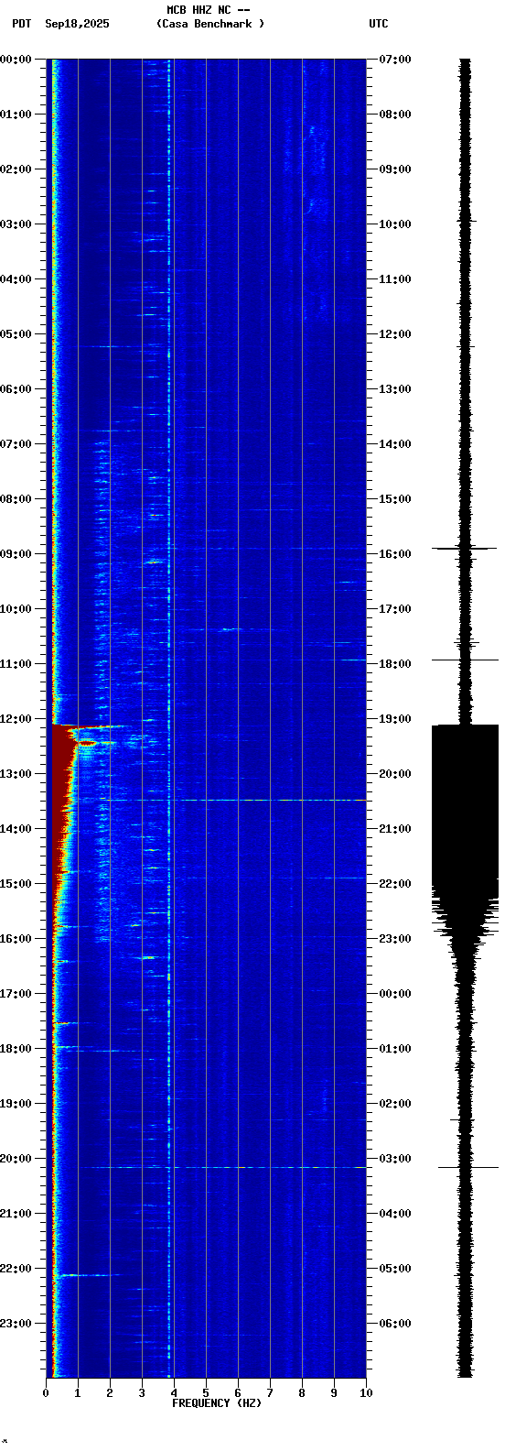Click the UTC time label '06:00'

(x=395, y=1324)
